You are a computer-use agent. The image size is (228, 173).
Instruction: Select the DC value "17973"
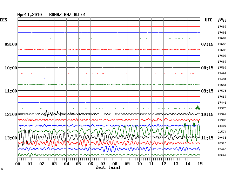(222, 108)
